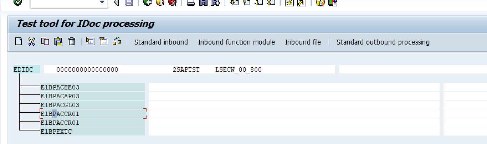This screenshot has width=487, height=144.
Task: Click the Create new segment icon
Action: click(x=19, y=41)
